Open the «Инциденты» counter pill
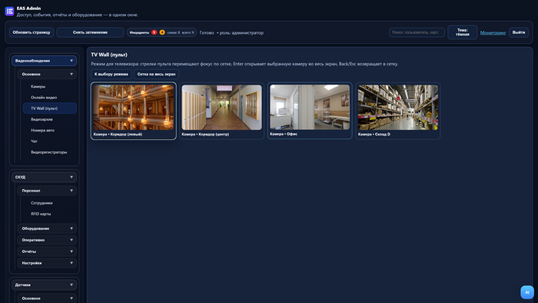This screenshot has width=538, height=303. tap(161, 32)
